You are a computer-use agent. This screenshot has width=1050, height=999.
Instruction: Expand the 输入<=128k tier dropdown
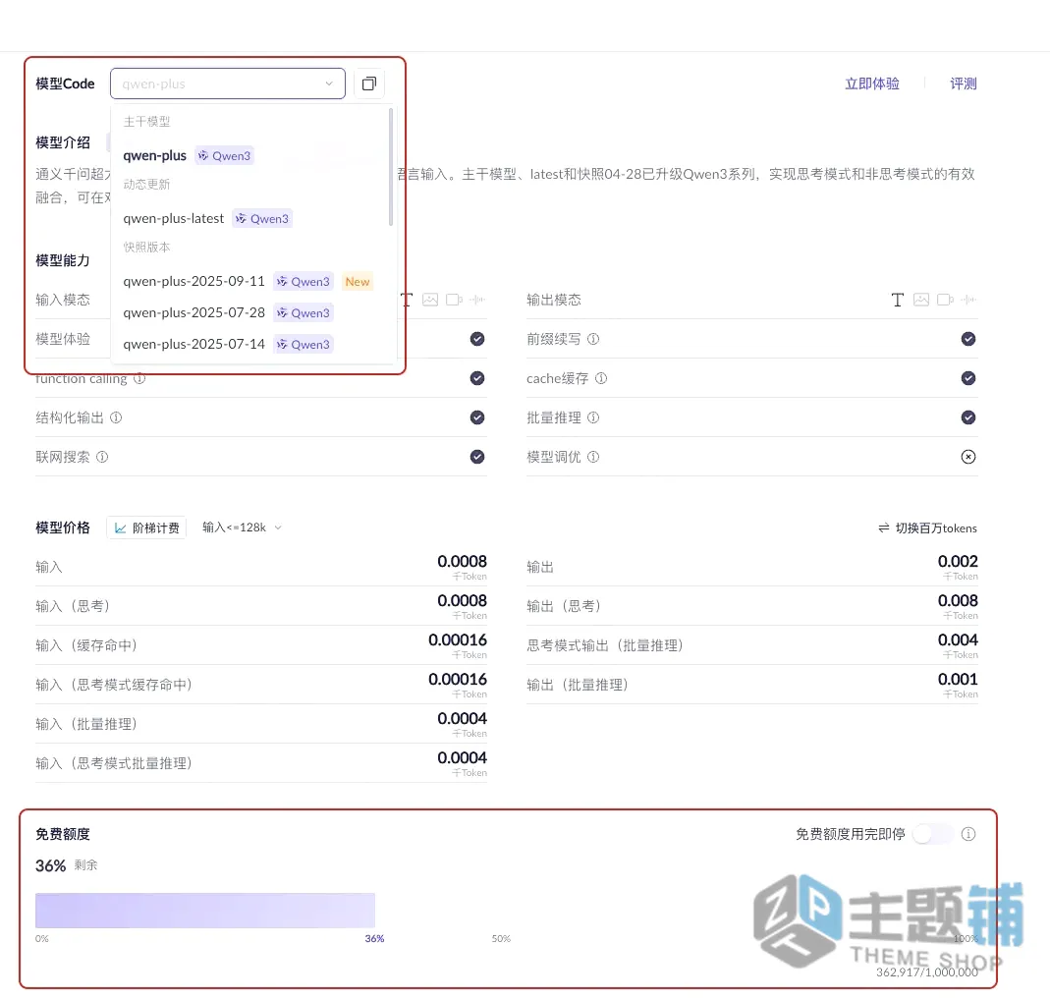point(242,527)
